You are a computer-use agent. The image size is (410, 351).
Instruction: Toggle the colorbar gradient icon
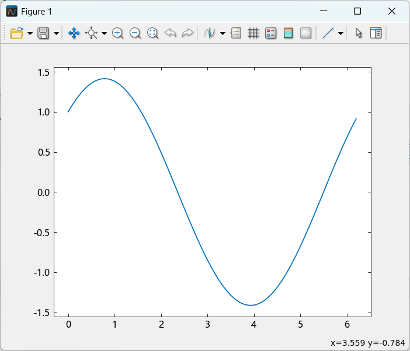(x=288, y=33)
